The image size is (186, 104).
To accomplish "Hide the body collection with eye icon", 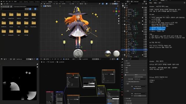I will coord(144,8).
